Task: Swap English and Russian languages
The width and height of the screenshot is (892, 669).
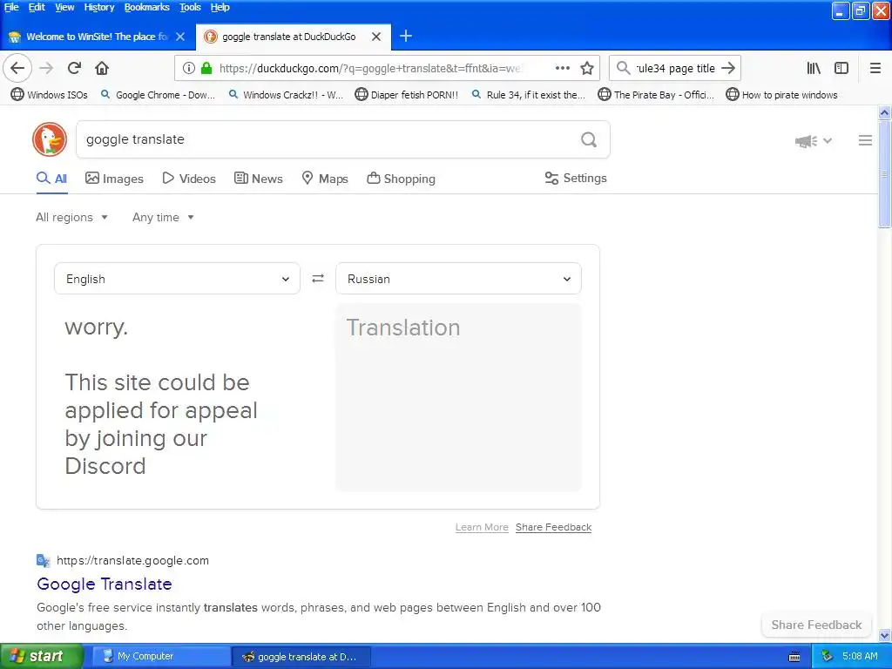Action: [x=318, y=278]
